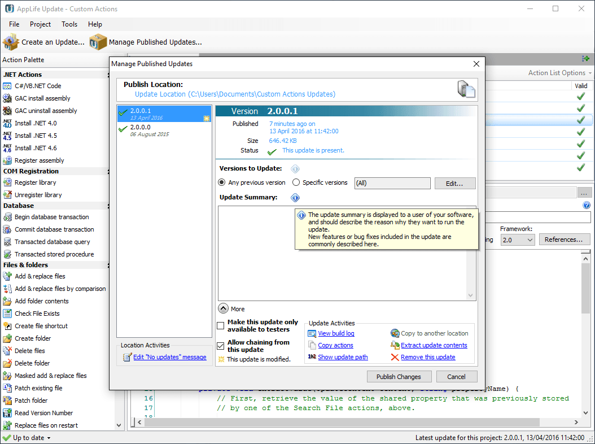Select the Check File Exists icon
This screenshot has width=595, height=444.
click(x=7, y=314)
